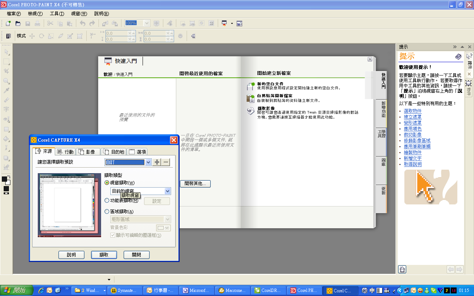Click the Undo arrow icon

tap(82, 23)
